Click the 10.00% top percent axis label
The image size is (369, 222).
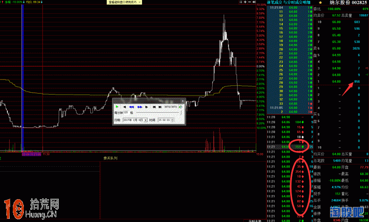click(x=261, y=5)
